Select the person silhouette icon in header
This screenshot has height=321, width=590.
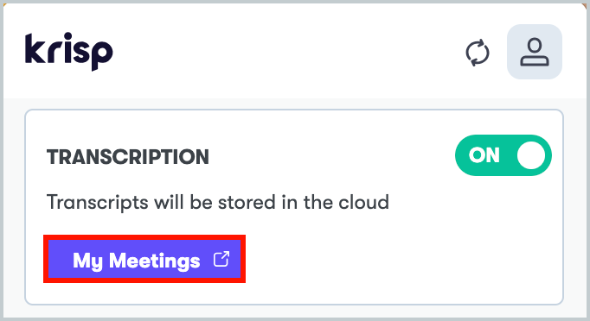pos(535,52)
